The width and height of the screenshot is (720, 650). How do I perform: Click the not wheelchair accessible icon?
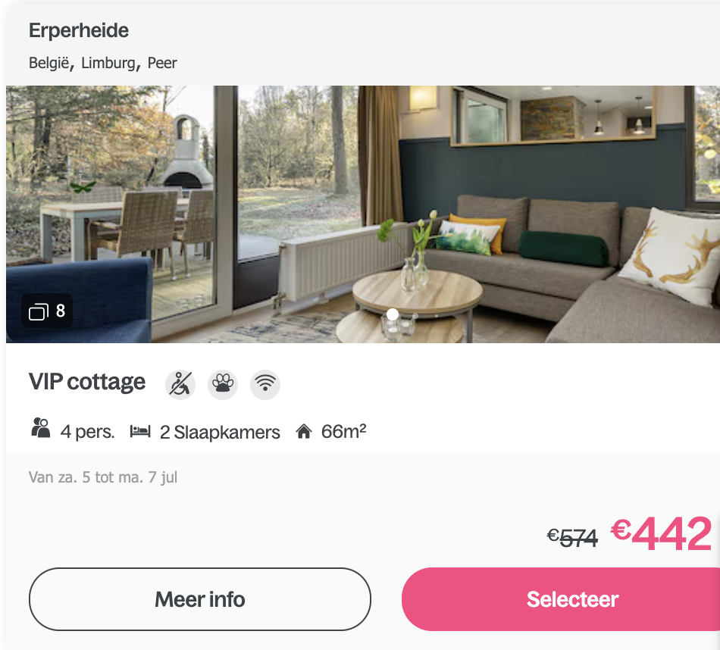tap(180, 384)
